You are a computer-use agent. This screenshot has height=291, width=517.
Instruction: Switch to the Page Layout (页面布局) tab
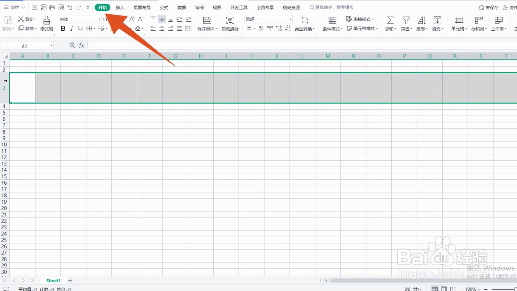click(142, 7)
